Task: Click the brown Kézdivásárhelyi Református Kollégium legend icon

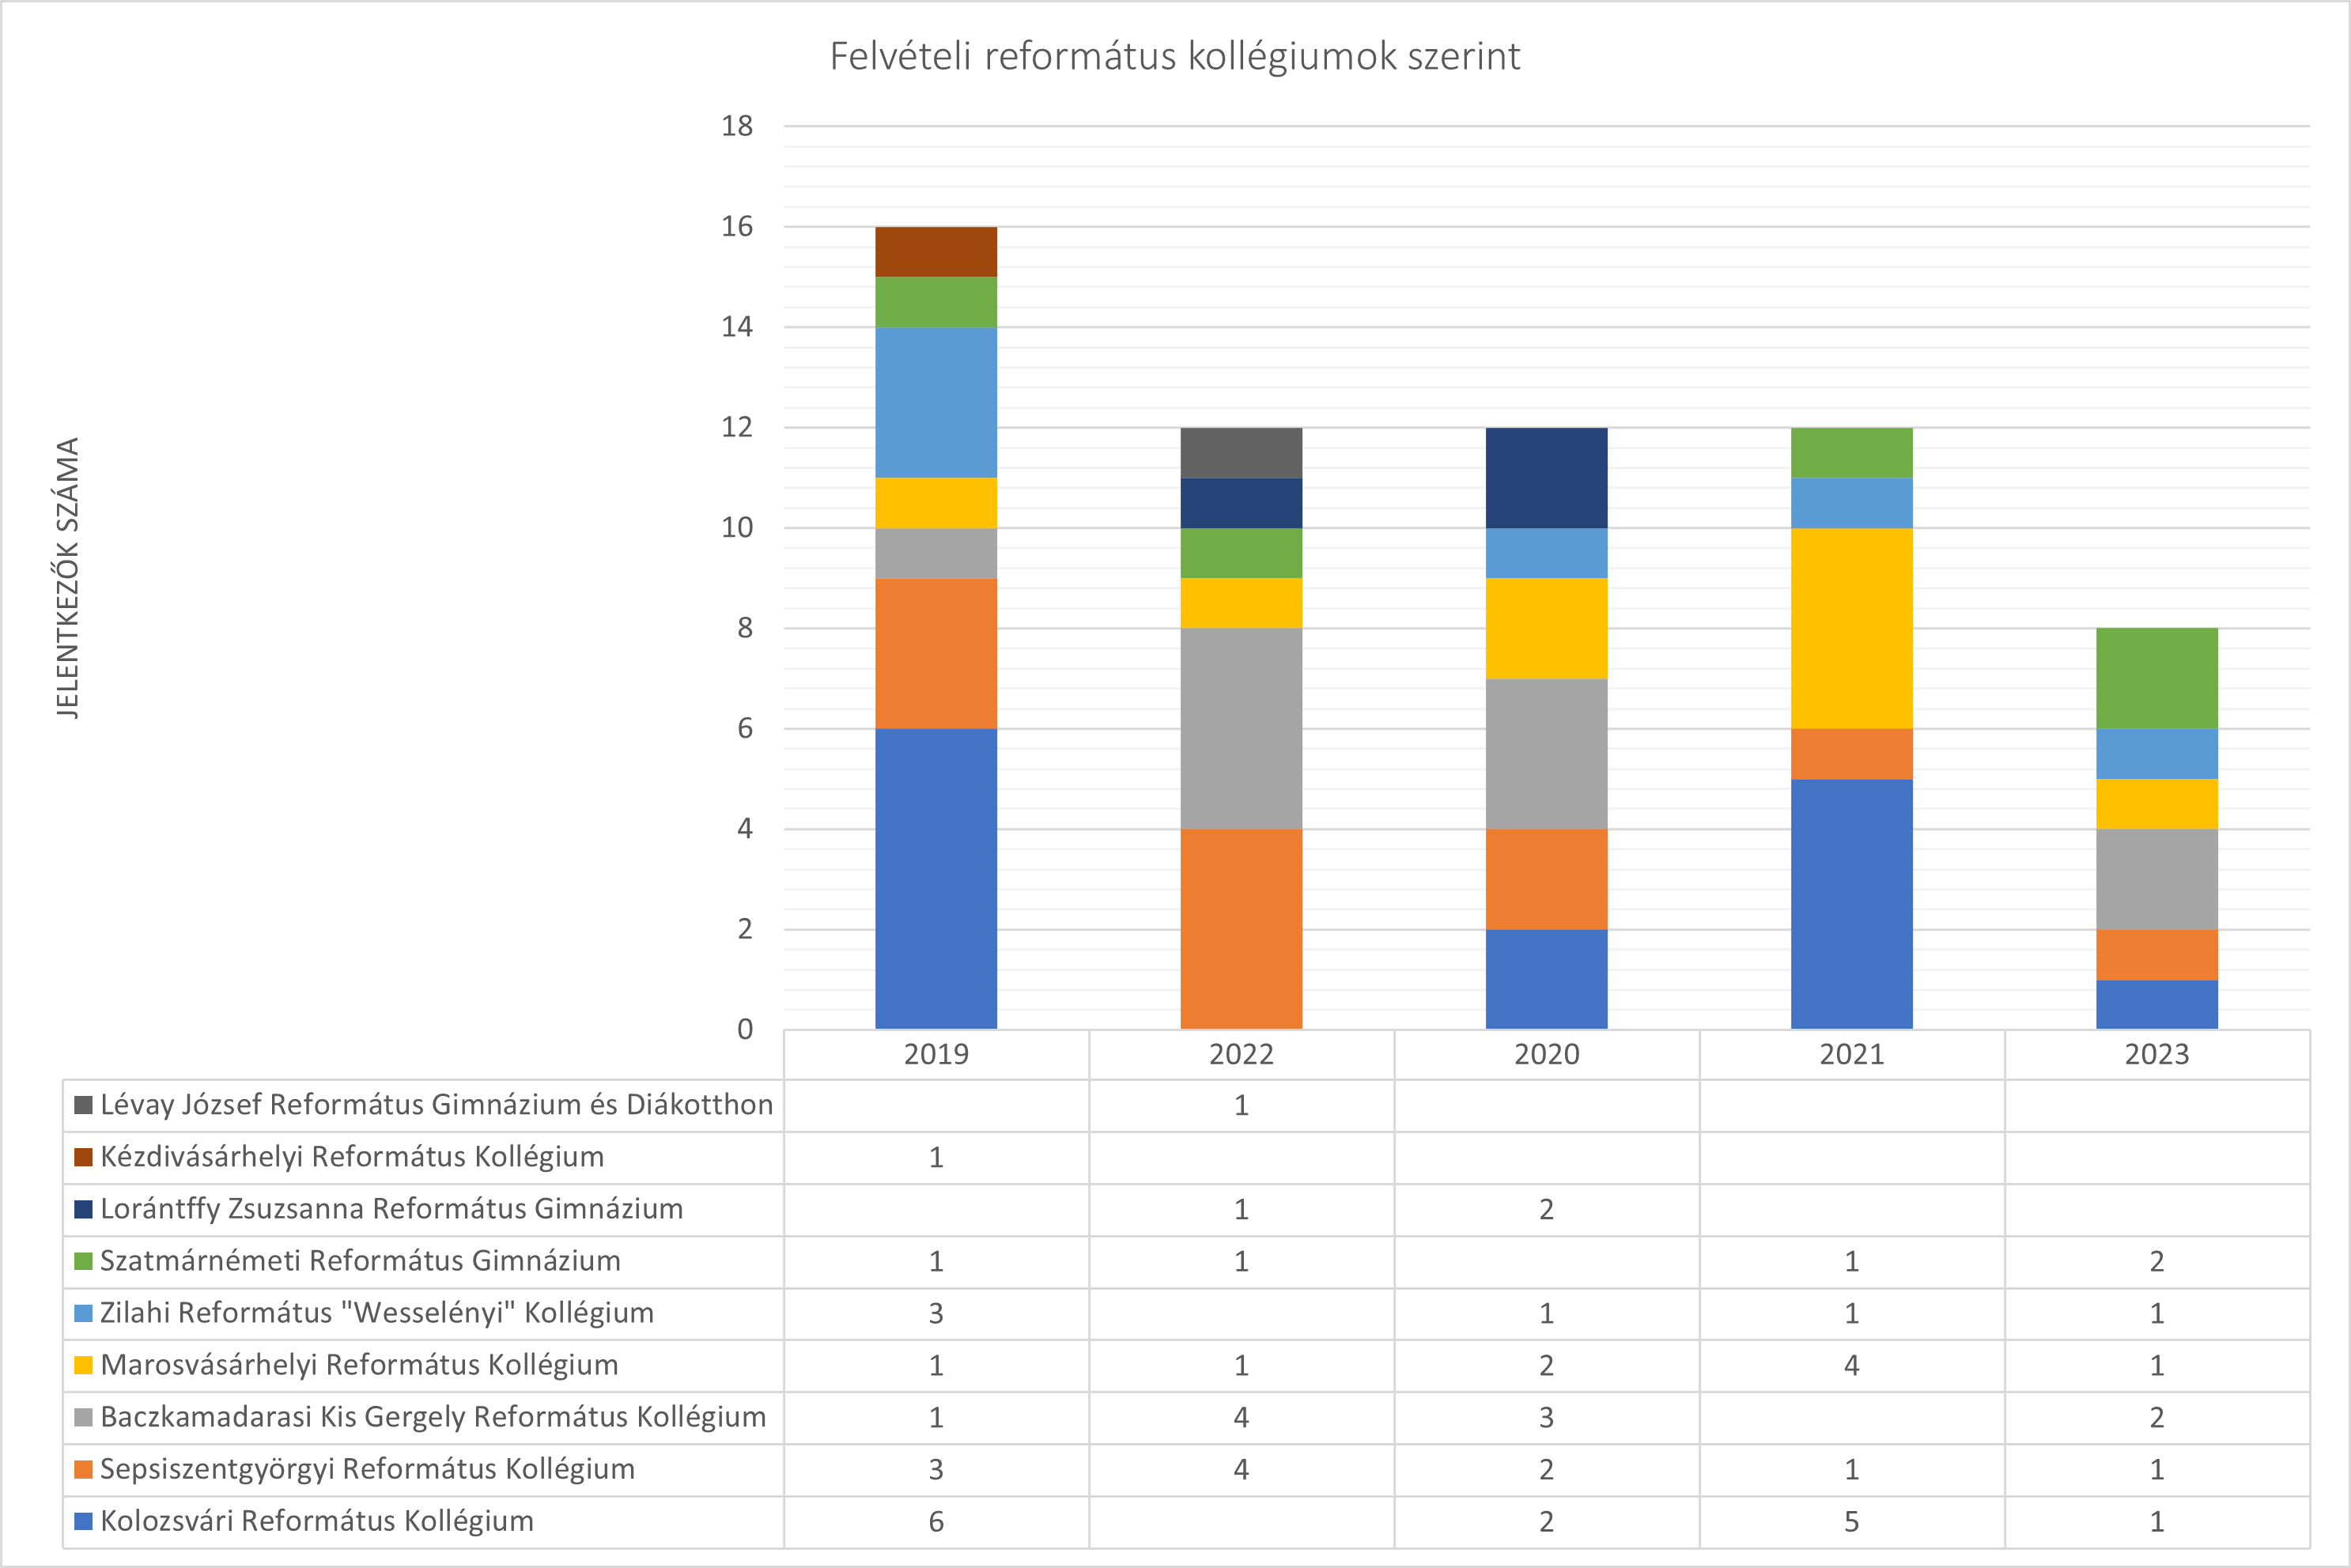Action: (x=83, y=1157)
